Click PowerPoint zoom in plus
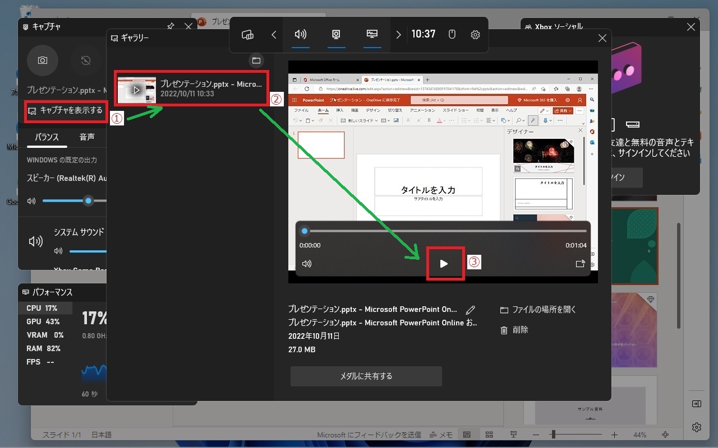Screen dimensions: 718x448 (614, 435)
